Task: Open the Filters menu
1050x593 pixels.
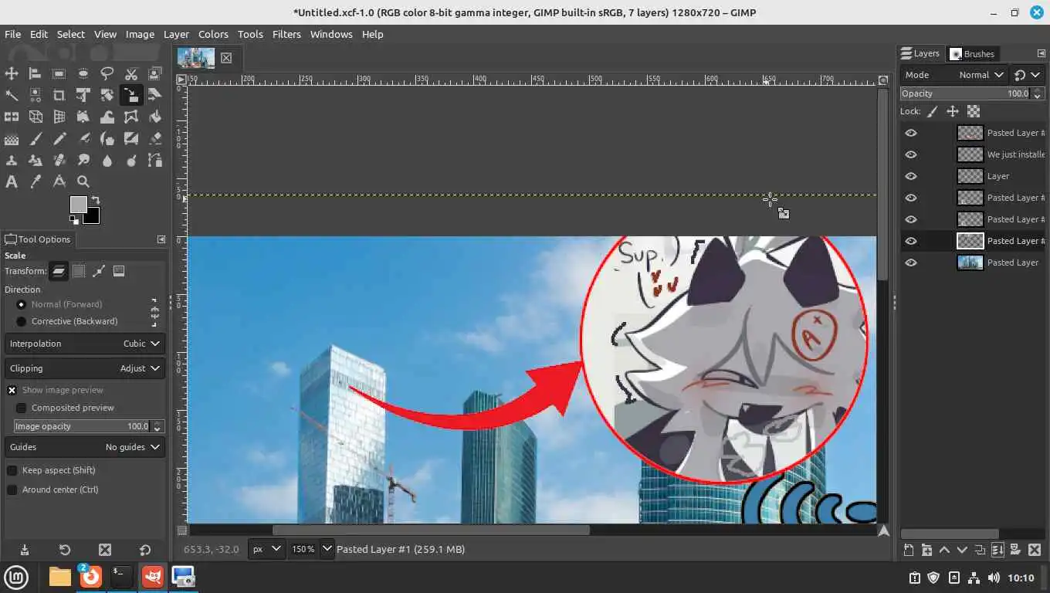Action: click(x=286, y=34)
